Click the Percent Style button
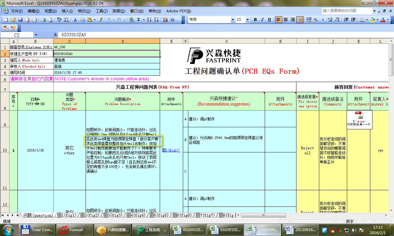The width and height of the screenshot is (394, 236). coord(316,20)
